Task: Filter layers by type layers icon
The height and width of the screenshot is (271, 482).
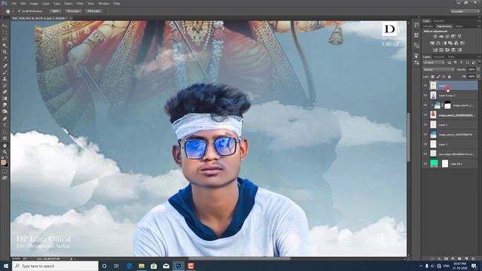Action: click(461, 62)
